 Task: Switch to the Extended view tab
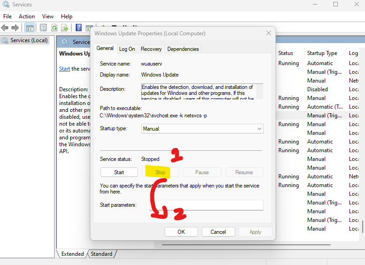click(72, 254)
